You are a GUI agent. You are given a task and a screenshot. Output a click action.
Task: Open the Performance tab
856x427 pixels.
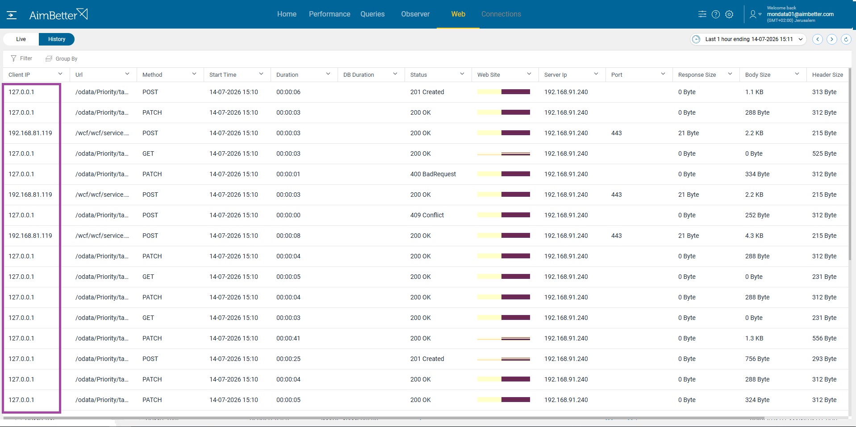[330, 14]
